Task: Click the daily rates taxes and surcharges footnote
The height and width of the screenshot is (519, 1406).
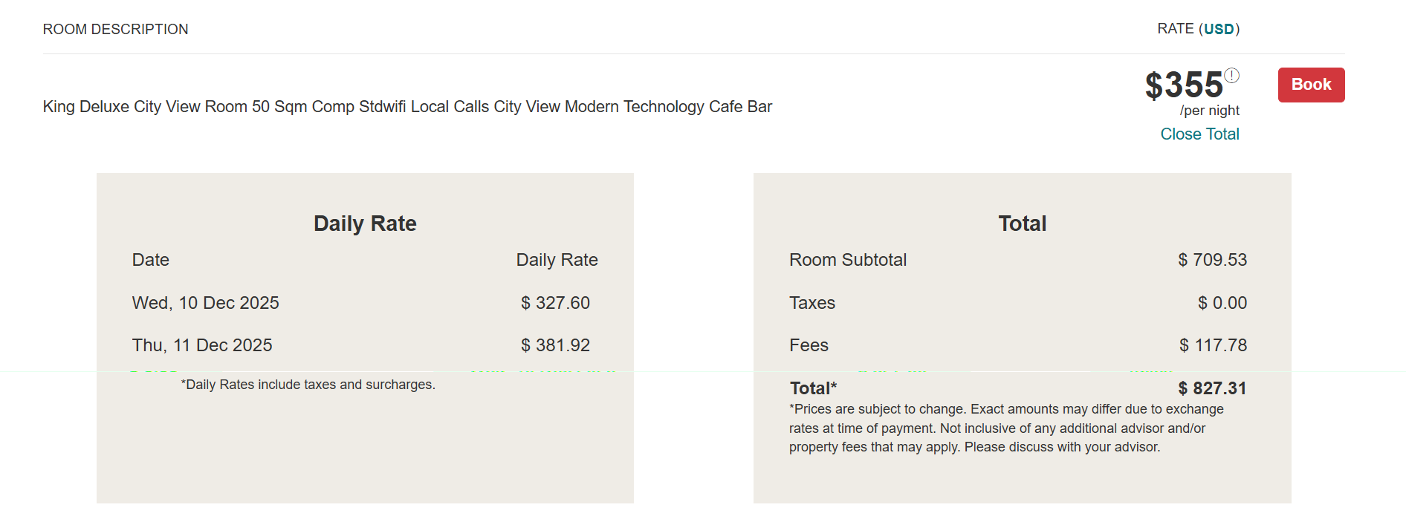Action: tap(308, 385)
